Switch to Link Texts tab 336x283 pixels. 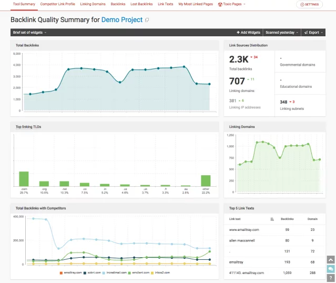coord(166,4)
